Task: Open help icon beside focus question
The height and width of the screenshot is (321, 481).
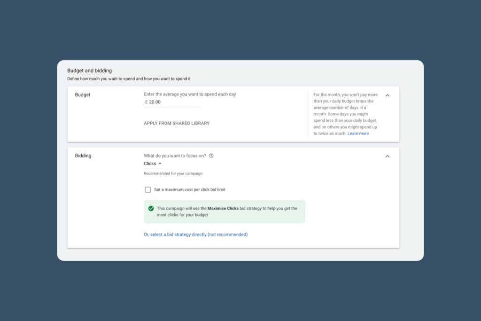Action: coord(211,156)
